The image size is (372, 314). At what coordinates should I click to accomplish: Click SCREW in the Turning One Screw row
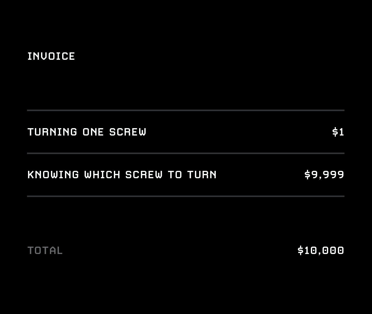point(128,132)
